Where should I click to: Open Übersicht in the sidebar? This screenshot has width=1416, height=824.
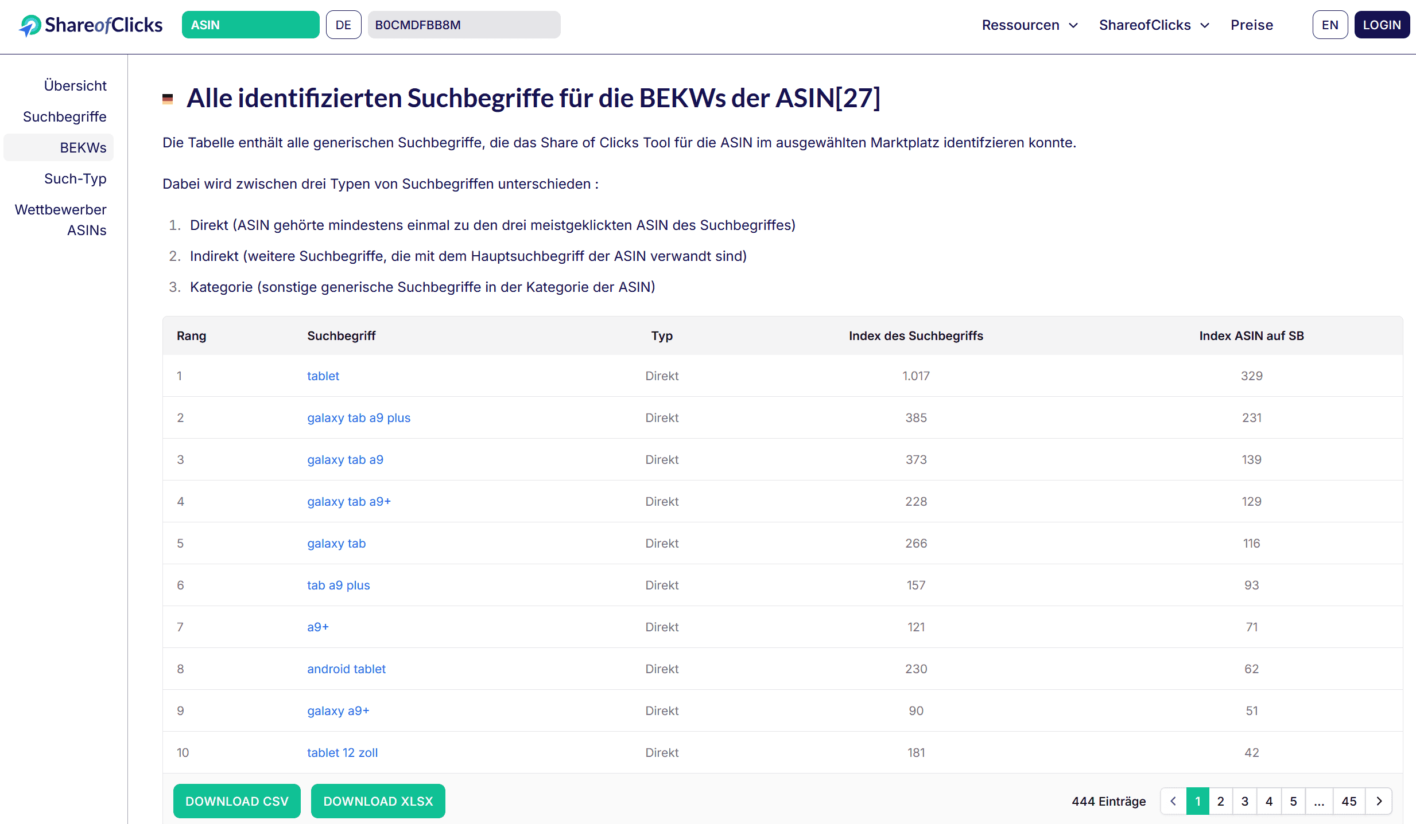pyautogui.click(x=75, y=86)
